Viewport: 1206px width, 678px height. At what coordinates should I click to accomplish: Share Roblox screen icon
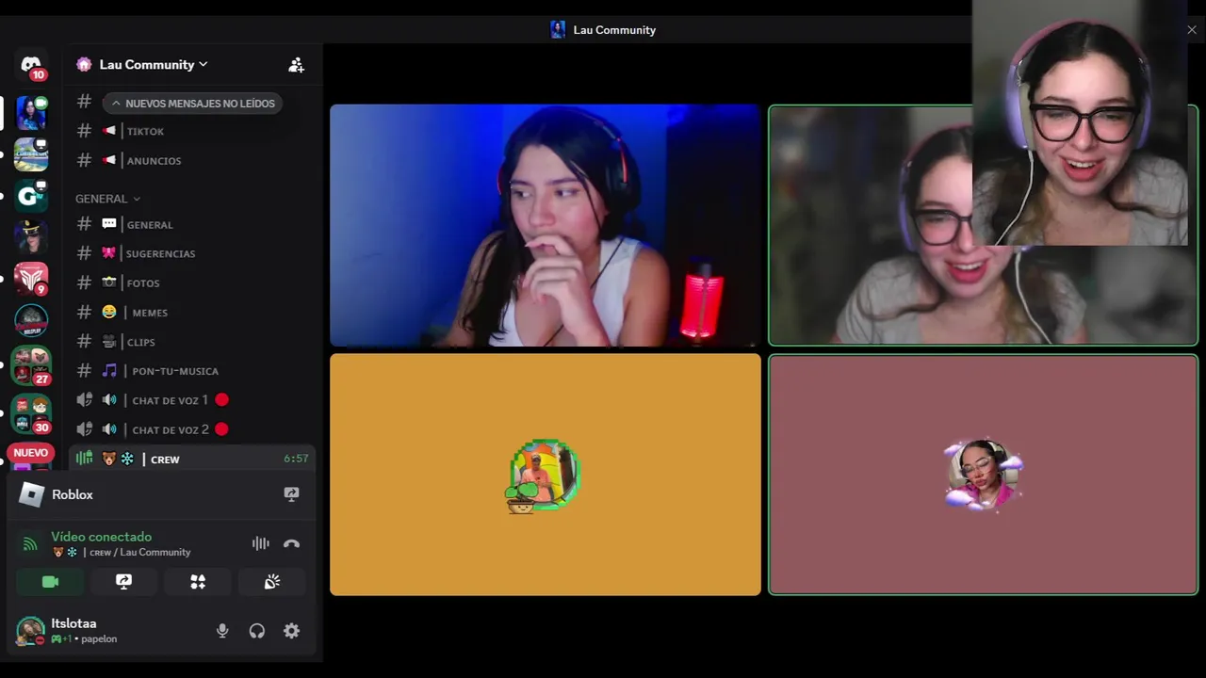pyautogui.click(x=291, y=494)
